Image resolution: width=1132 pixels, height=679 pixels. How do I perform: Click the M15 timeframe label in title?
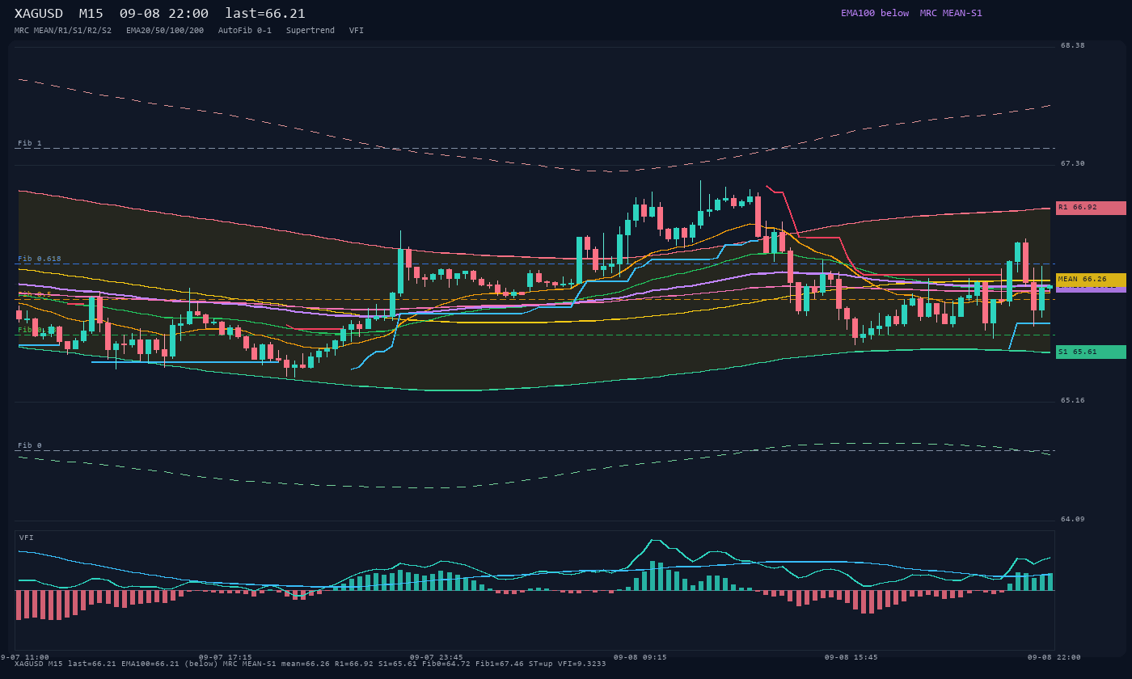click(93, 14)
